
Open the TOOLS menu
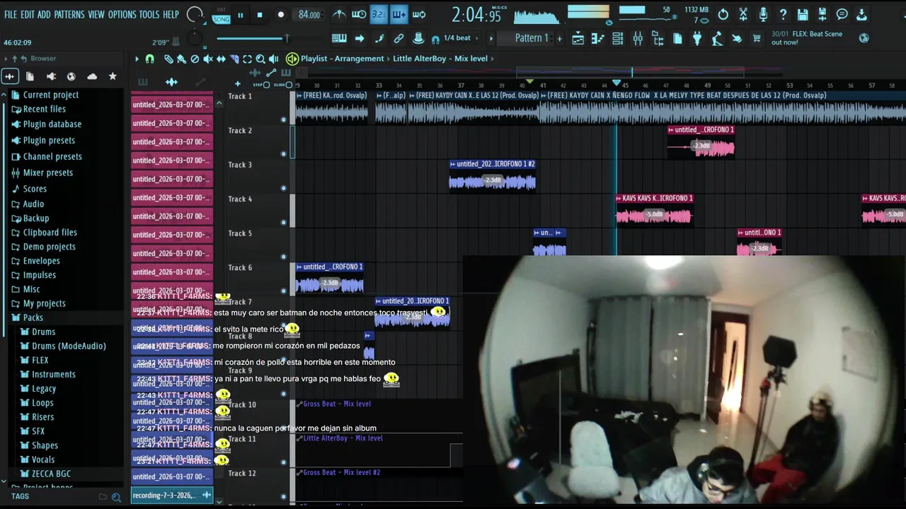[149, 14]
